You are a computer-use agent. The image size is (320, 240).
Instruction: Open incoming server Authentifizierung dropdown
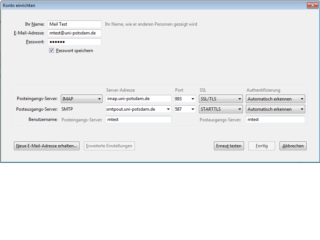tap(276, 99)
